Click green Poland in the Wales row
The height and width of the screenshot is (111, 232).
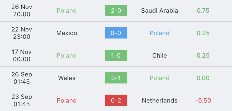tap(160, 78)
